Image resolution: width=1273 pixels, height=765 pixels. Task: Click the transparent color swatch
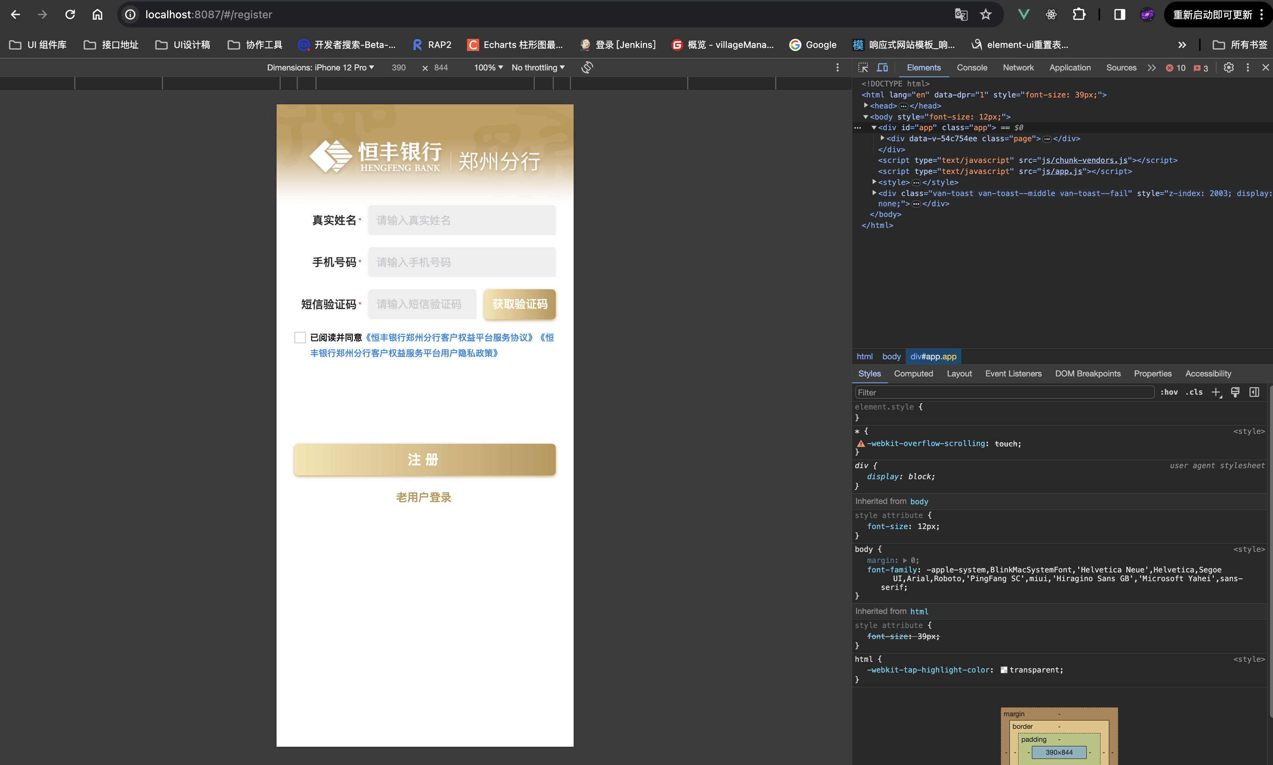point(1004,669)
